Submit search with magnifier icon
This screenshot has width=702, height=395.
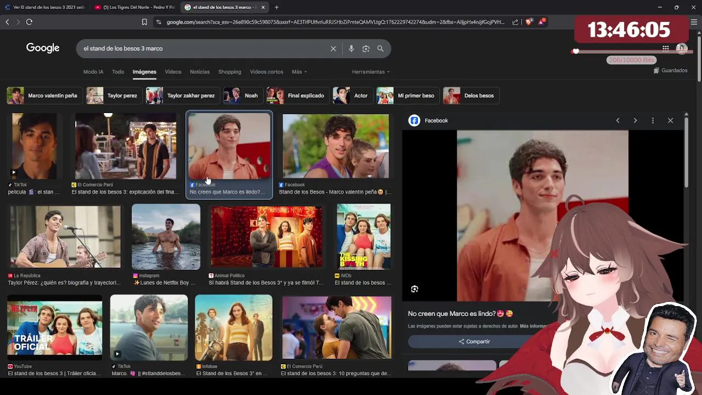tap(380, 48)
